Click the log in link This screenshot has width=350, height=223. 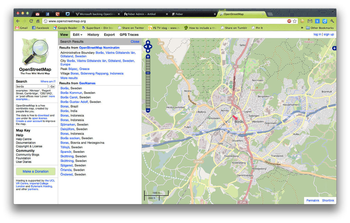pos(317,34)
